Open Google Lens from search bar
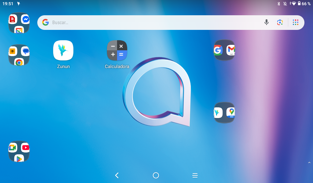 280,22
